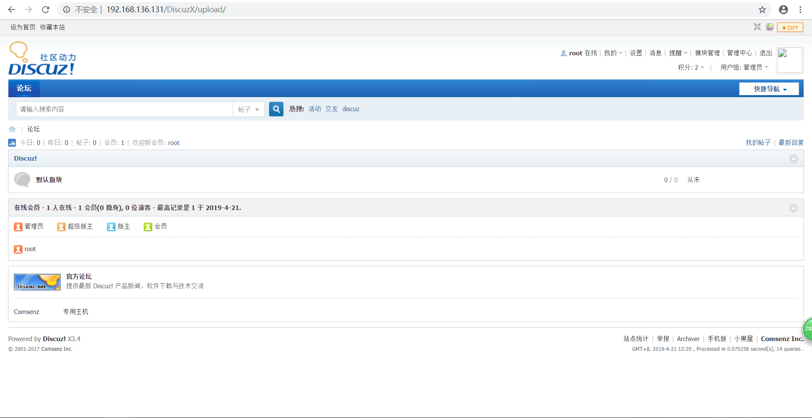This screenshot has width=812, height=418.
Task: Open 管理中心 link
Action: point(739,53)
